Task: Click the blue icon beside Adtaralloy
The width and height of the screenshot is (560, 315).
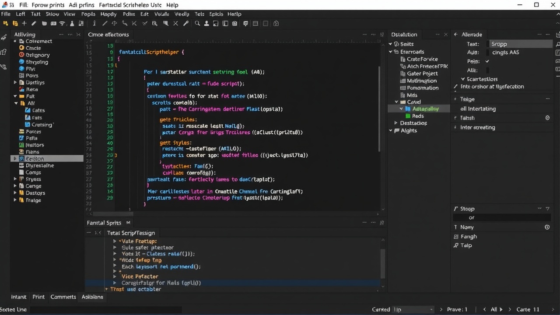Action: (408, 109)
